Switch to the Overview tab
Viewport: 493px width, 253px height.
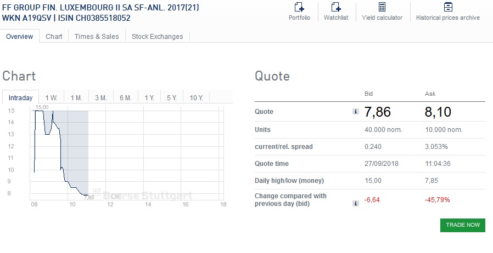click(20, 36)
